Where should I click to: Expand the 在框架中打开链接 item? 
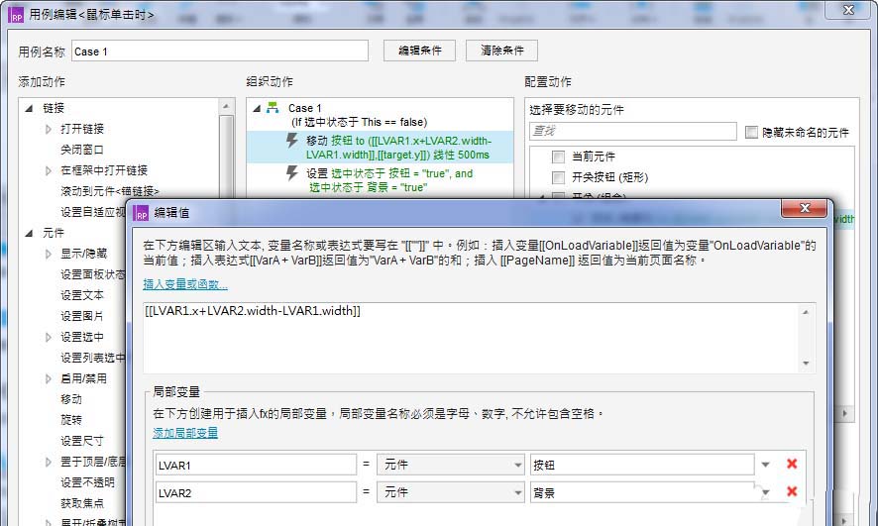pyautogui.click(x=49, y=170)
